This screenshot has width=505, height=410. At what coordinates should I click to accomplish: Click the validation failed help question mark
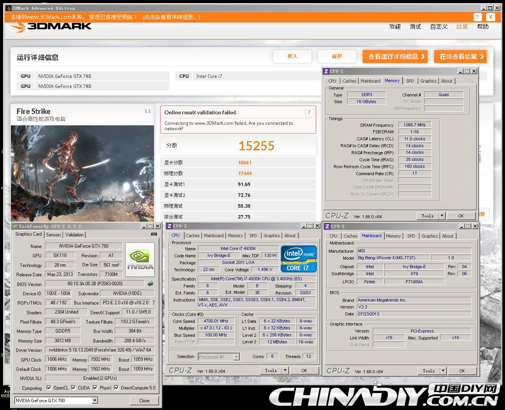309,112
